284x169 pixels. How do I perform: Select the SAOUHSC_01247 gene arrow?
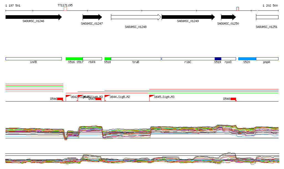(92, 17)
